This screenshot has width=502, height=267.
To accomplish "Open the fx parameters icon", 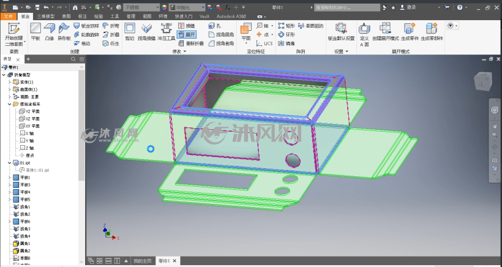I will coord(227,7).
